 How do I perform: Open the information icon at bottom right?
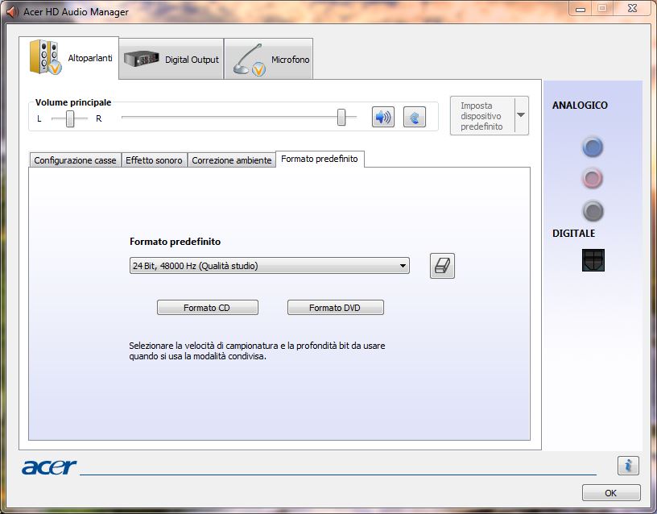[x=628, y=466]
